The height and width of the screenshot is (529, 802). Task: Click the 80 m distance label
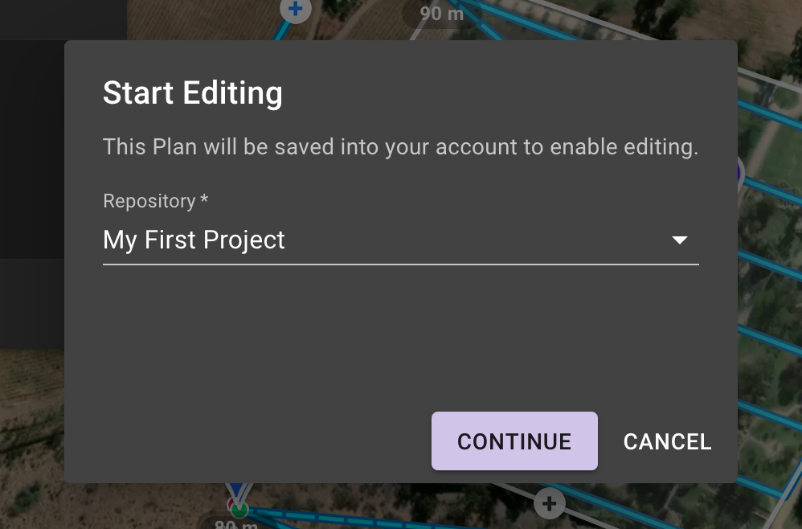coord(236,524)
